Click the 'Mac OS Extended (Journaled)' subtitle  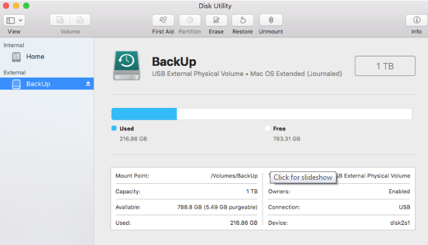(296, 74)
